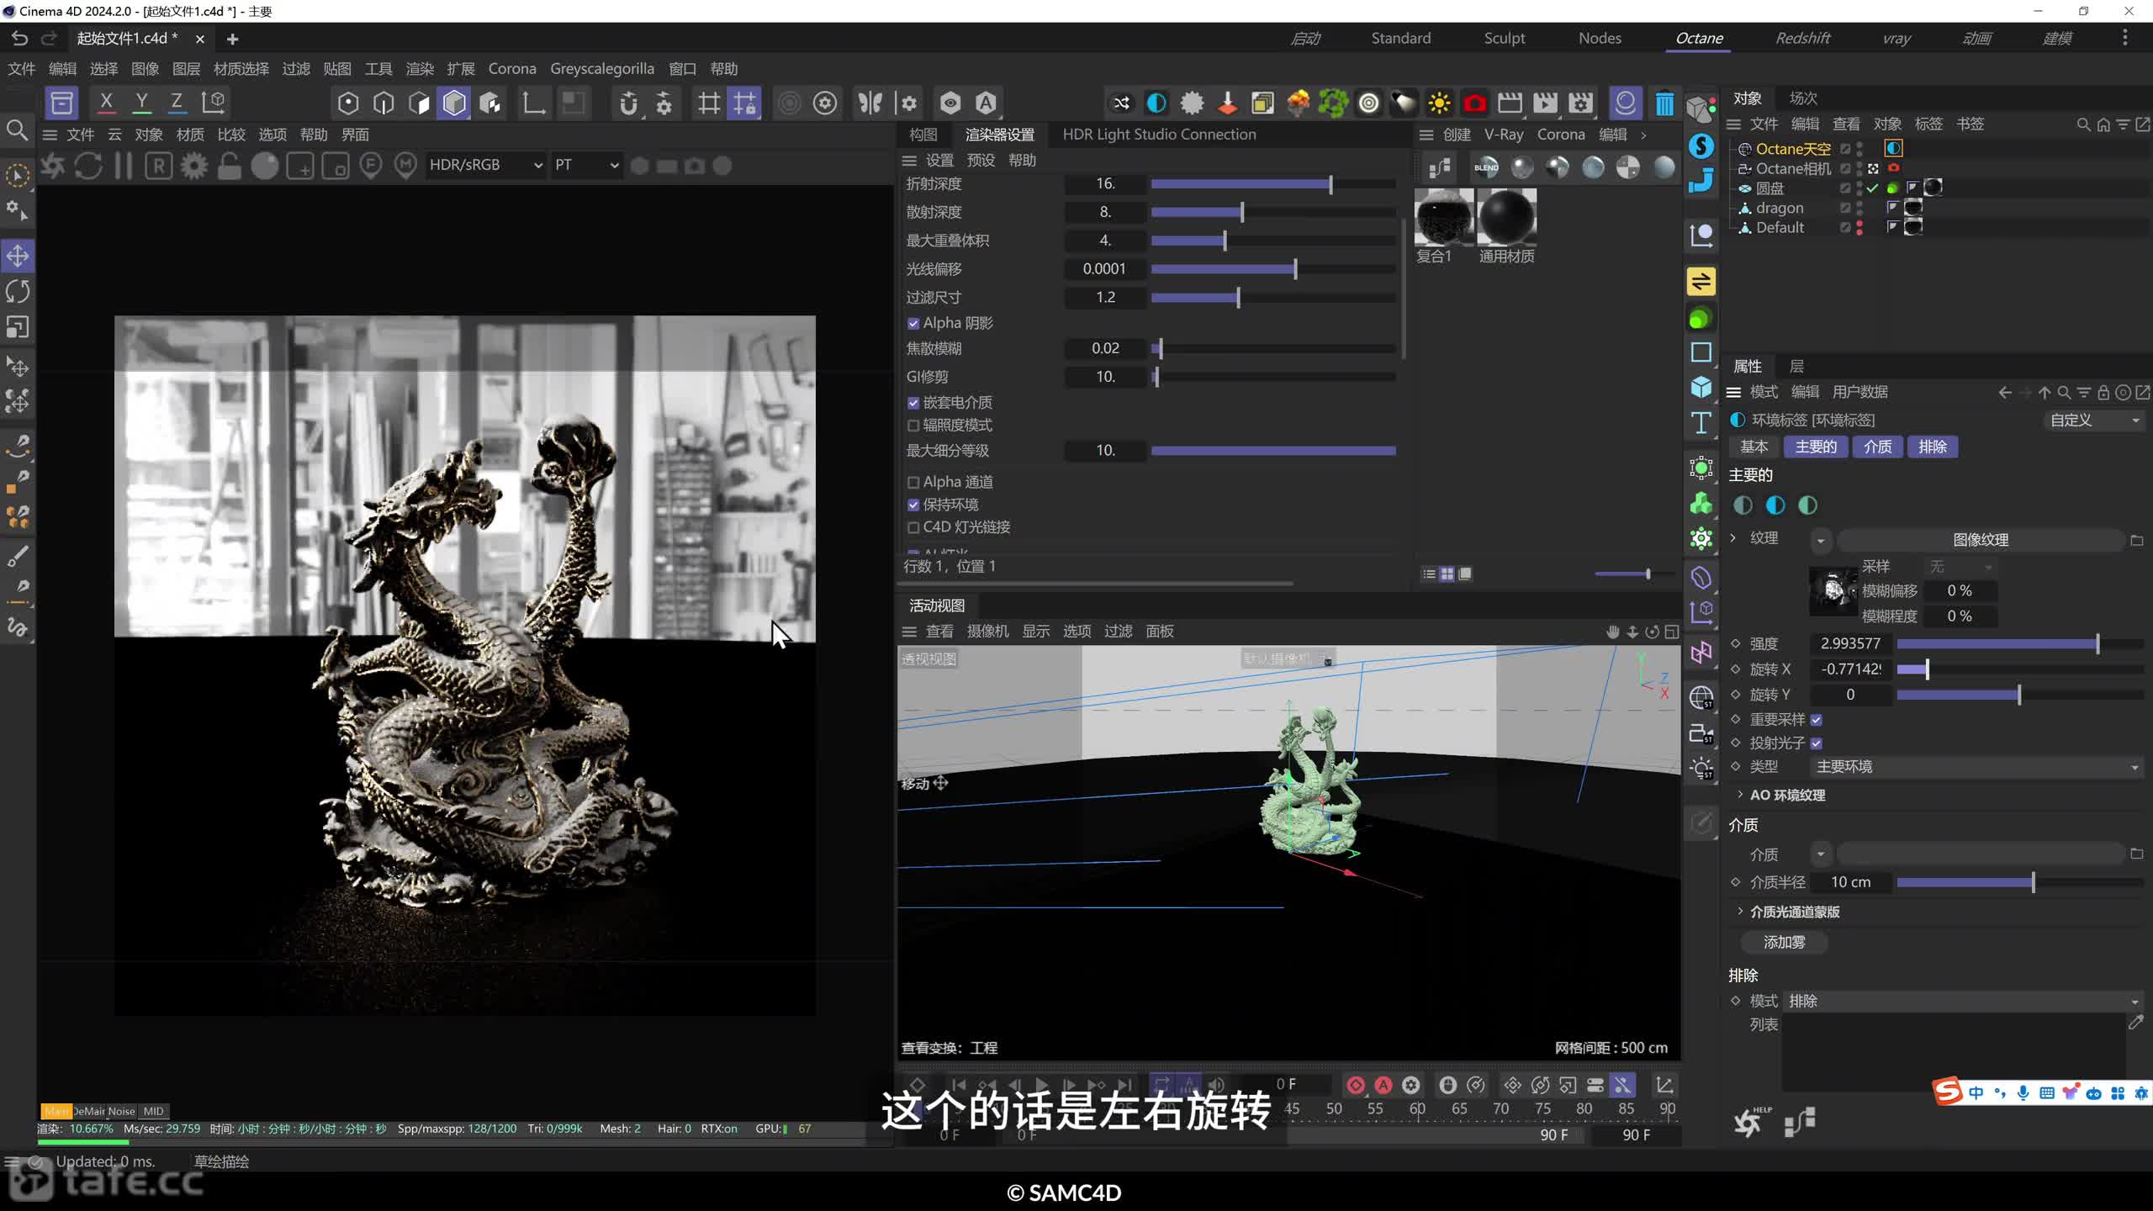Screen dimensions: 2153x1211
Task: Click 预设 in render settings panel
Action: 981,161
